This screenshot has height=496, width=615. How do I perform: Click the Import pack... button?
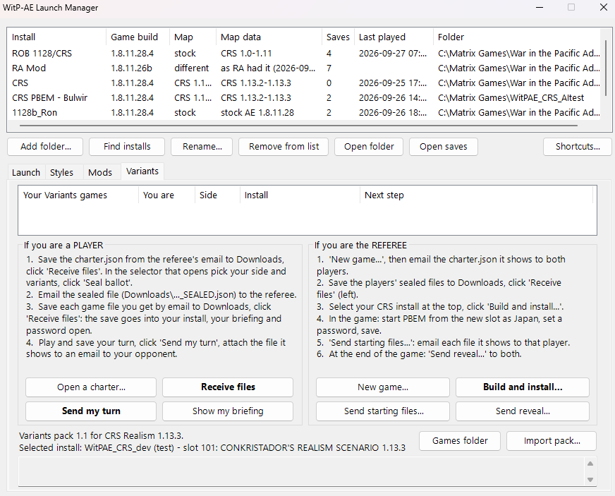pos(552,441)
